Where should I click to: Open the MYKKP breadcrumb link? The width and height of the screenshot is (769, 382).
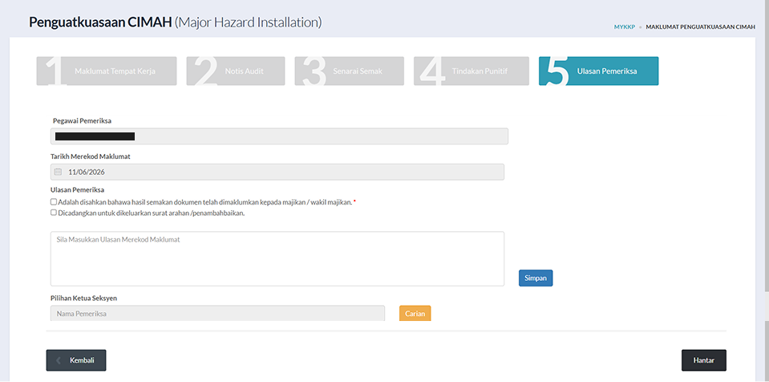tap(625, 27)
